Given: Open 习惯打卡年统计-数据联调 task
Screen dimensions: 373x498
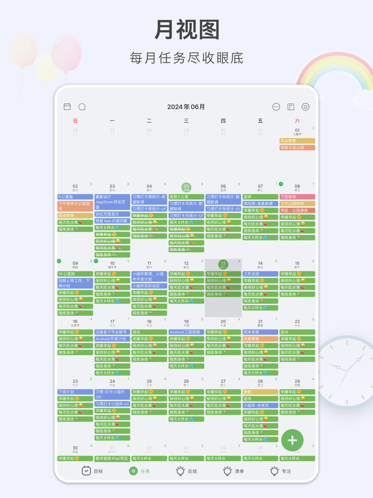Looking at the screenshot, I should click(223, 199).
